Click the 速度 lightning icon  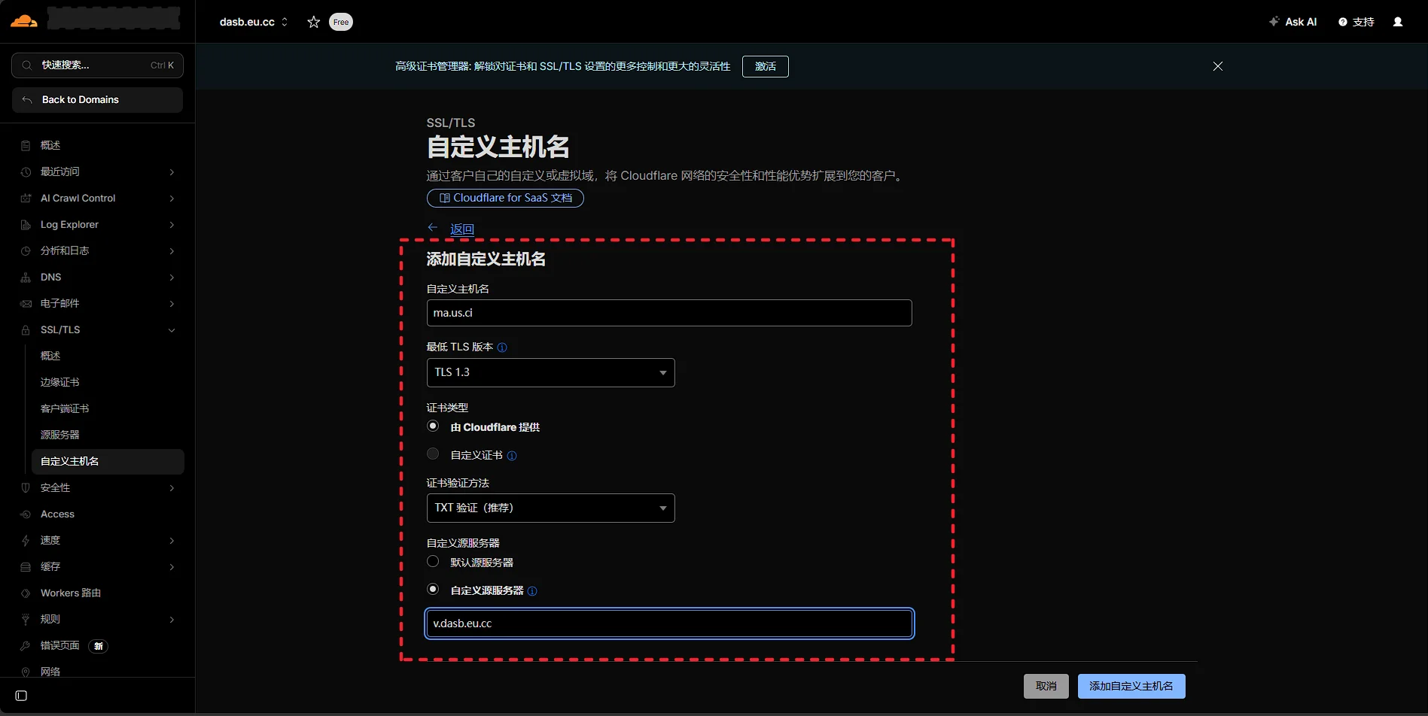pyautogui.click(x=26, y=540)
